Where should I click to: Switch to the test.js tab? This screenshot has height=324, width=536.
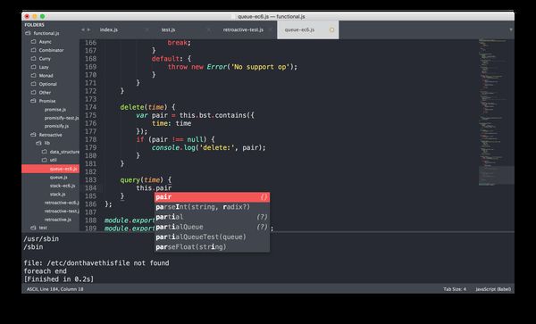pos(169,29)
